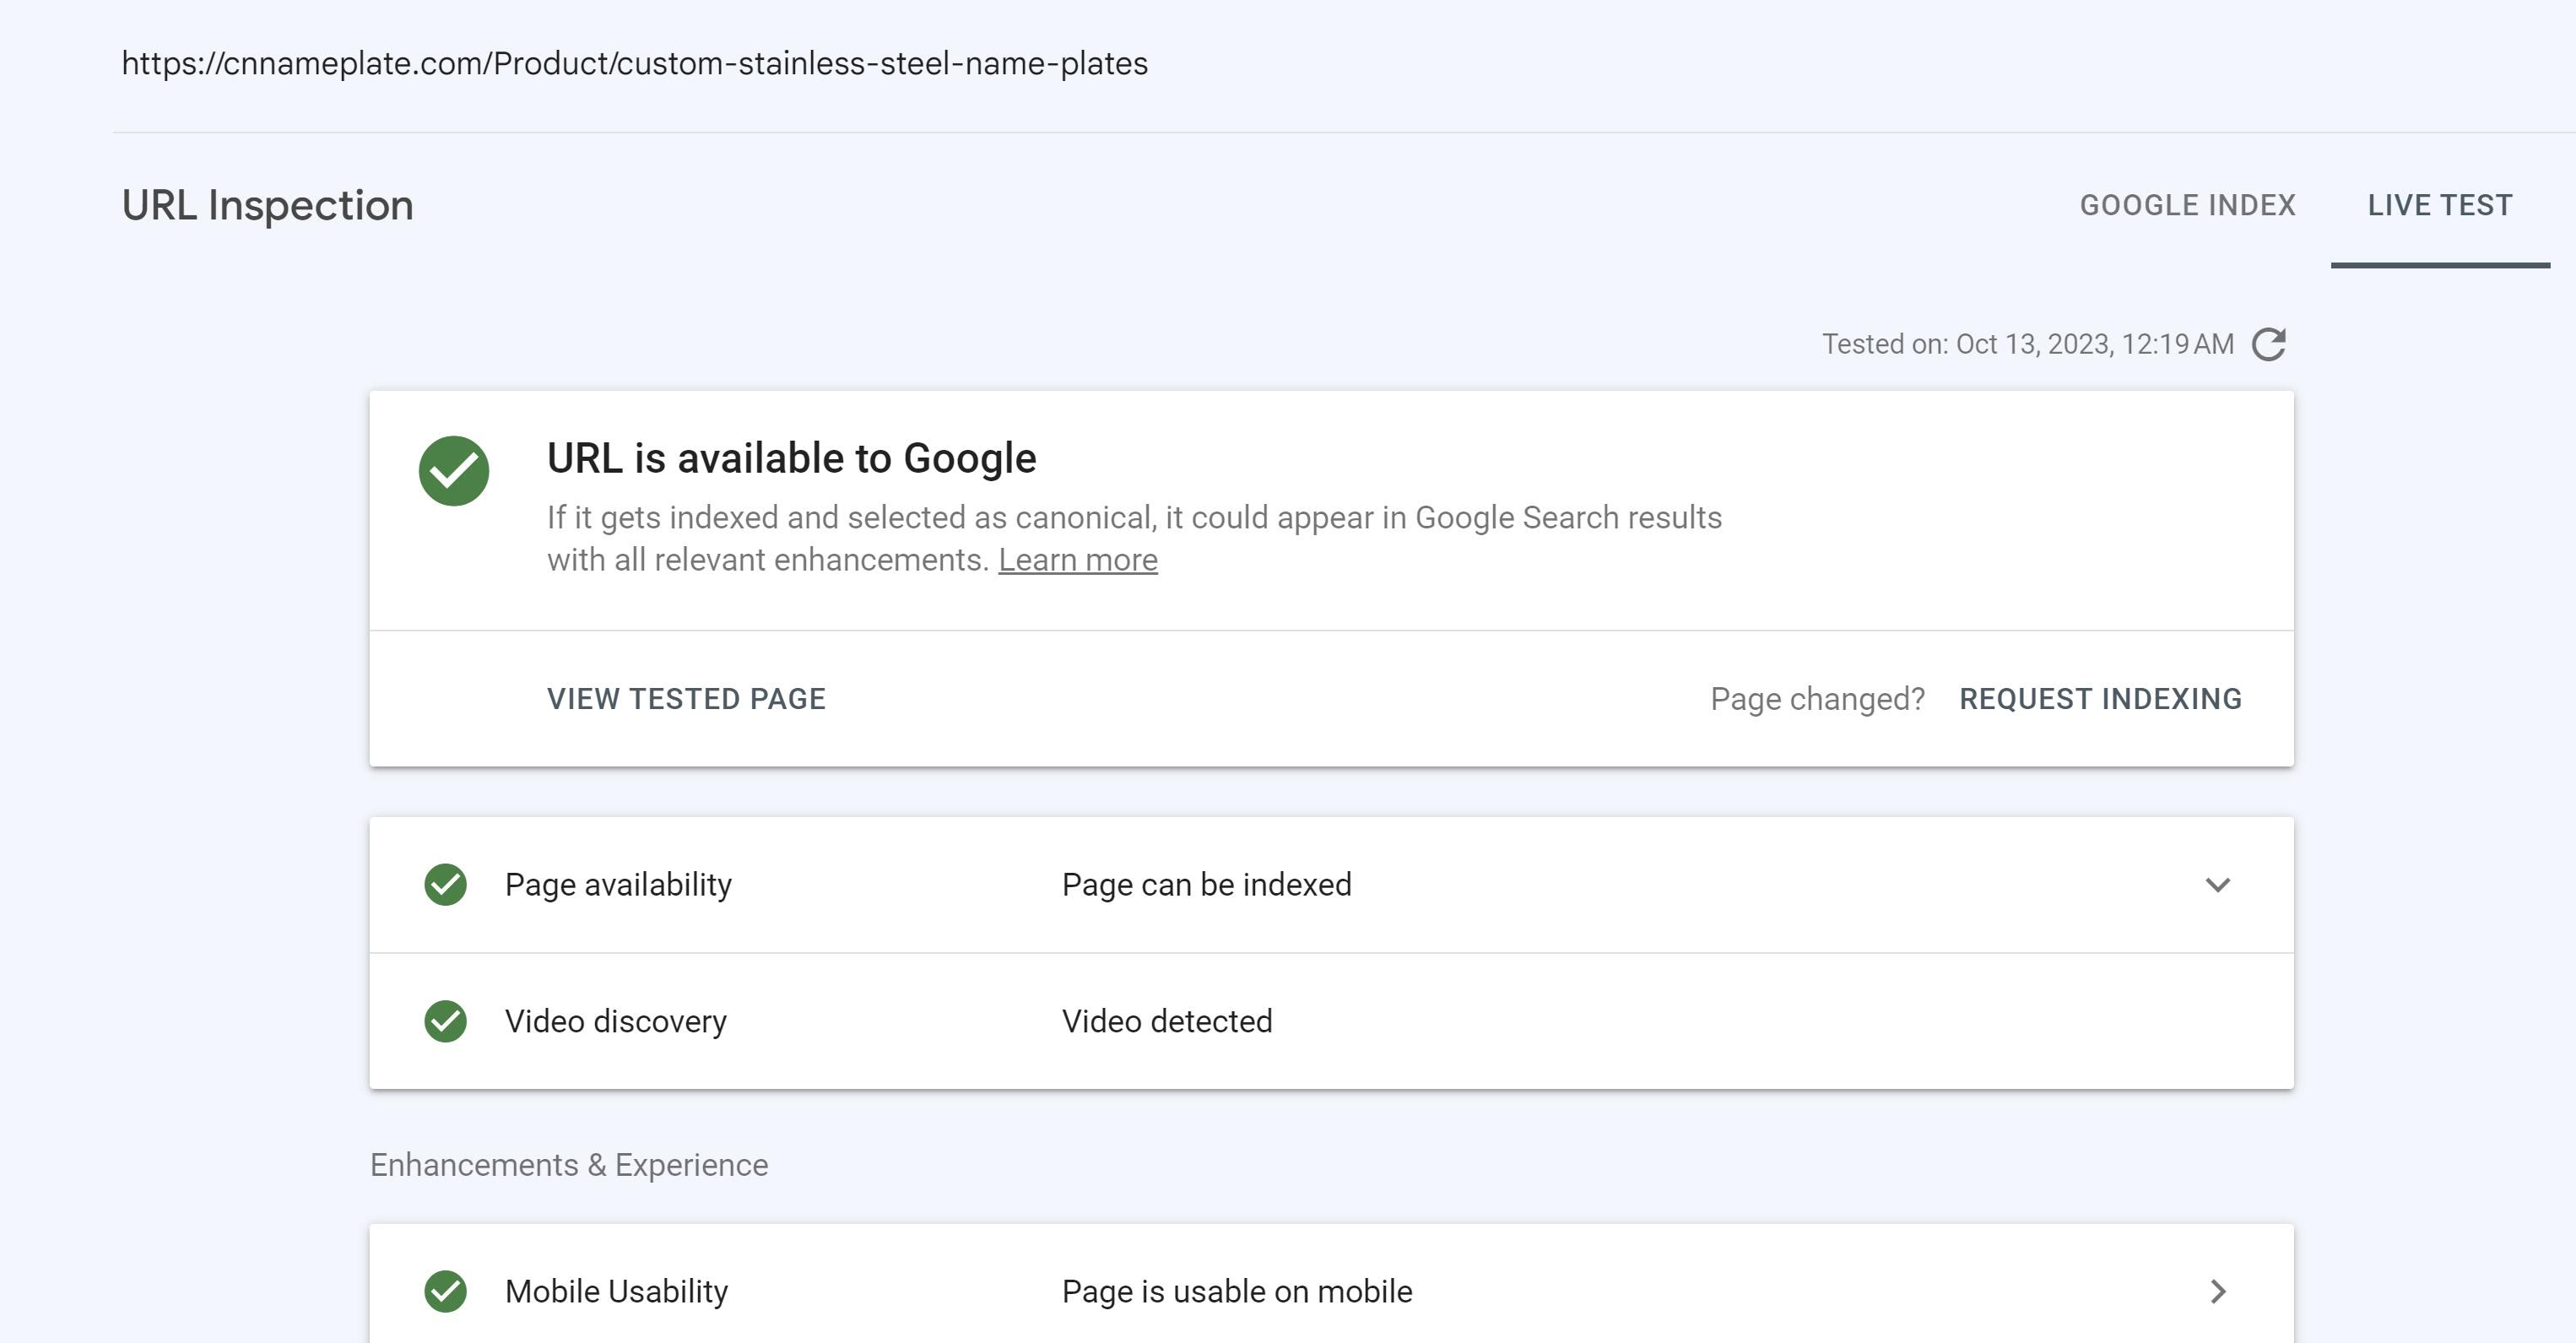Click View Tested Page button
Image resolution: width=2576 pixels, height=1343 pixels.
click(686, 699)
